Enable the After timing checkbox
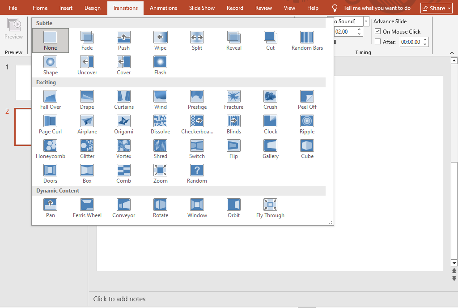Viewport: 458px width, 308px height. coord(378,42)
